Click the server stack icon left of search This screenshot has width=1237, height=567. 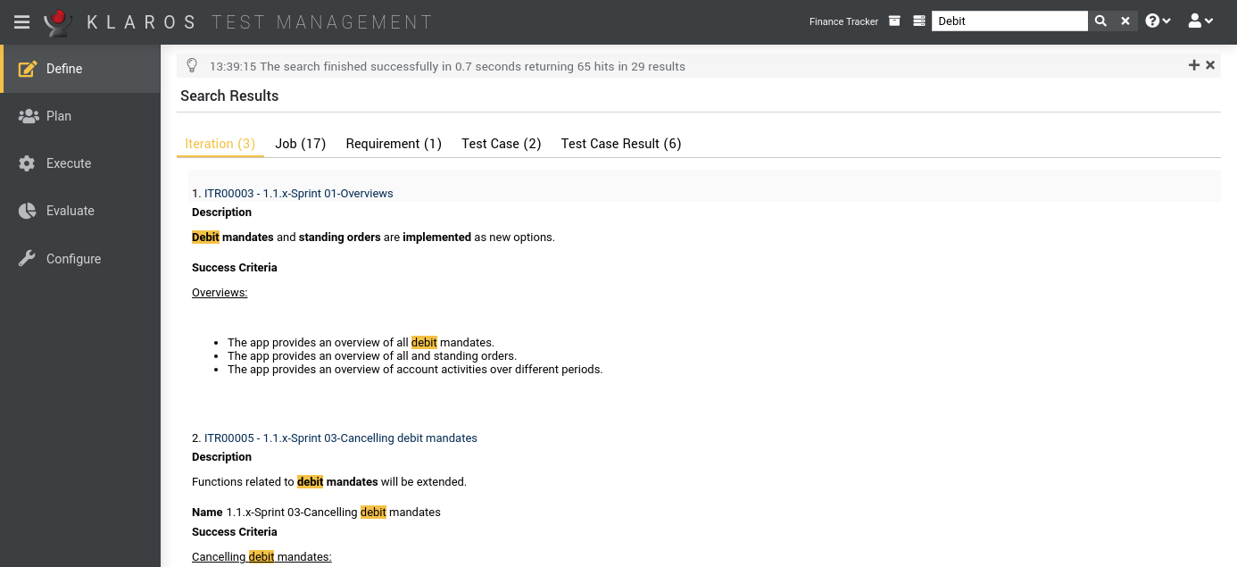[x=919, y=21]
